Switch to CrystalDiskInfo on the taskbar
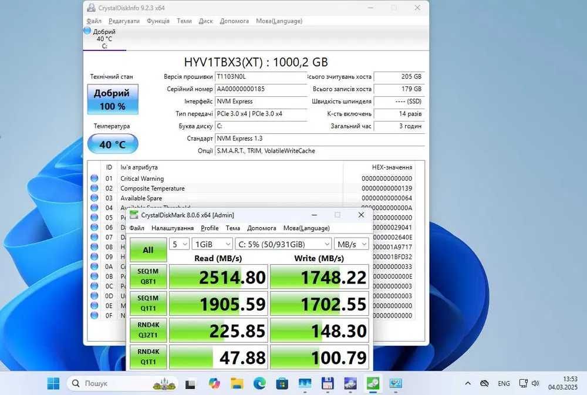Viewport: 587px width, 395px height. pos(350,383)
